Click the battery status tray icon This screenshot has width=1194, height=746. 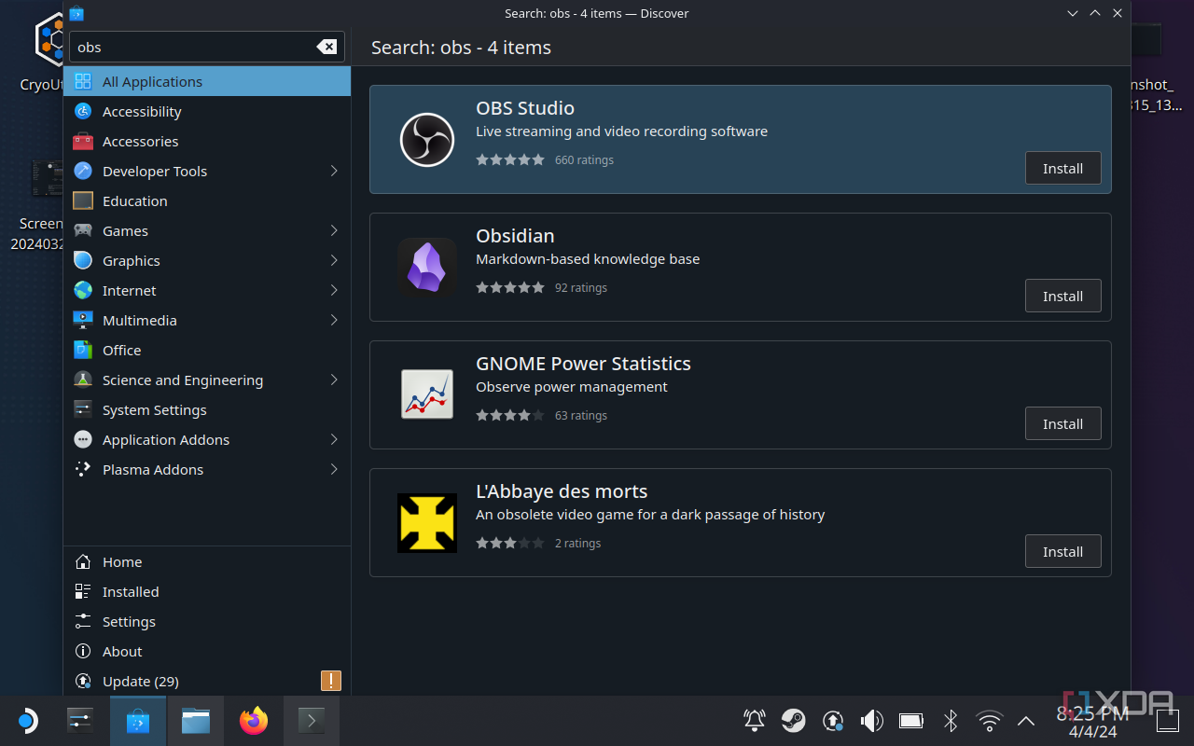(910, 720)
